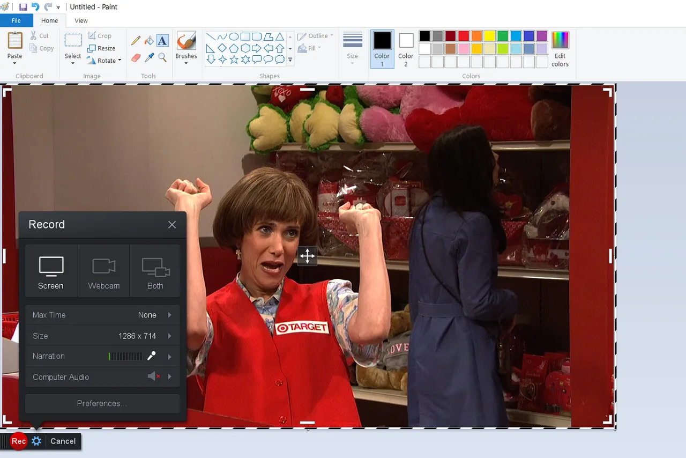This screenshot has height=458, width=686.
Task: Expand the Shapes gallery more arrow
Action: click(x=290, y=60)
